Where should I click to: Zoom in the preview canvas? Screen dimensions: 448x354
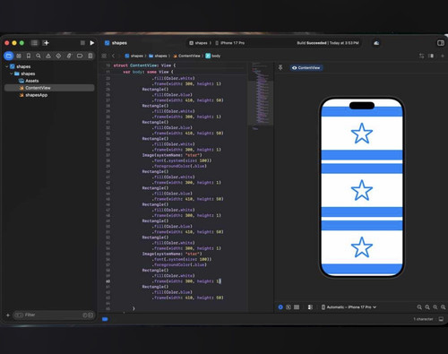pyautogui.click(x=444, y=307)
